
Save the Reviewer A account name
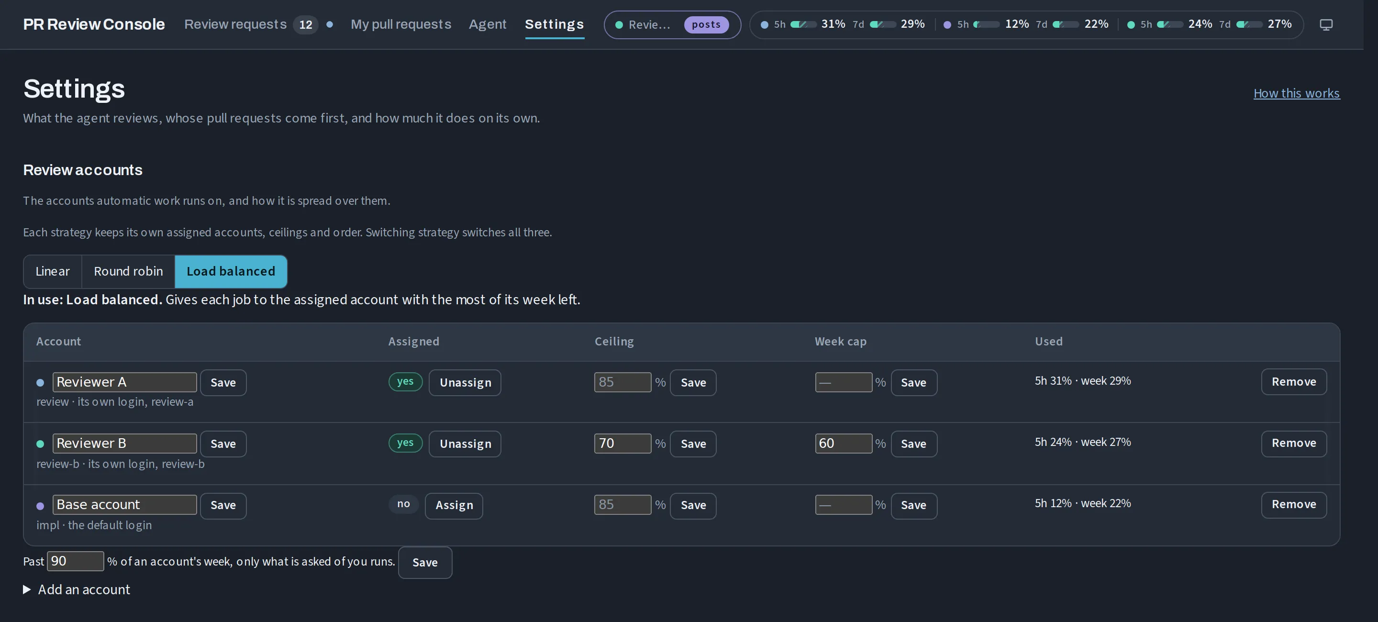(223, 383)
